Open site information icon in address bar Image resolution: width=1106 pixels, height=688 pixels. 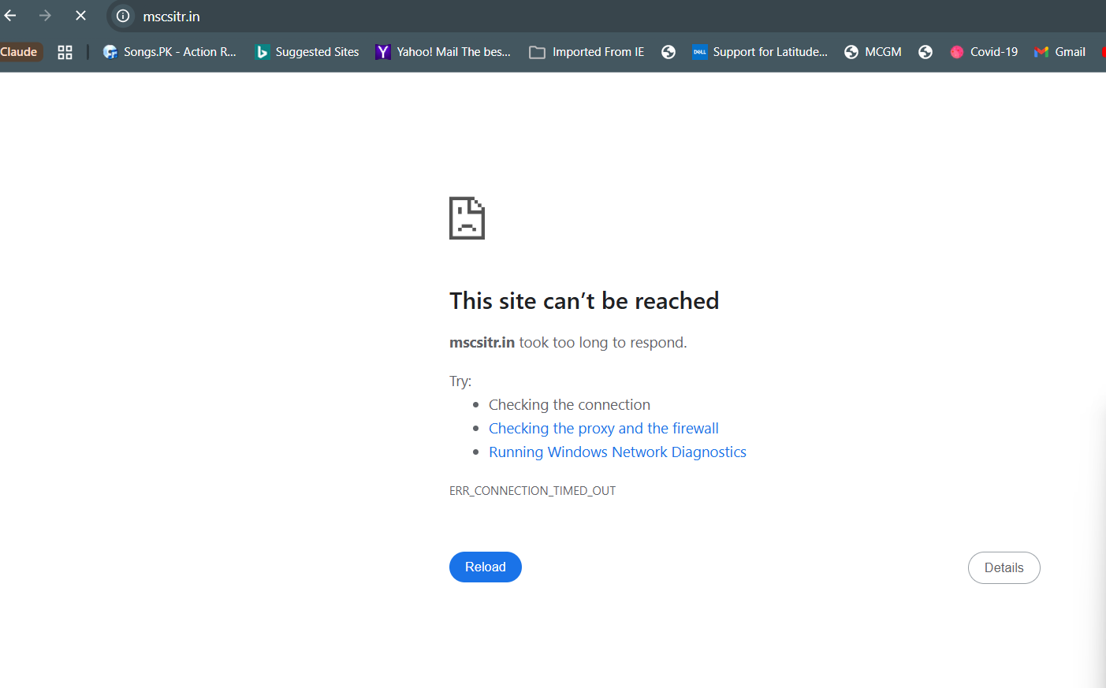(123, 16)
